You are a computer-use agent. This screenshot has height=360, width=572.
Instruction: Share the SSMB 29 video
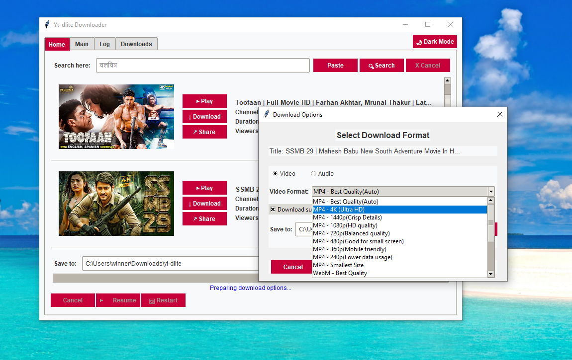coord(204,219)
